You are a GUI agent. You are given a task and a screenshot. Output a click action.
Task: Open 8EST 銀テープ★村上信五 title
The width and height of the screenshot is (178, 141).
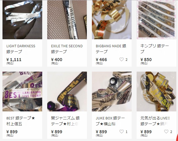[x=20, y=121]
